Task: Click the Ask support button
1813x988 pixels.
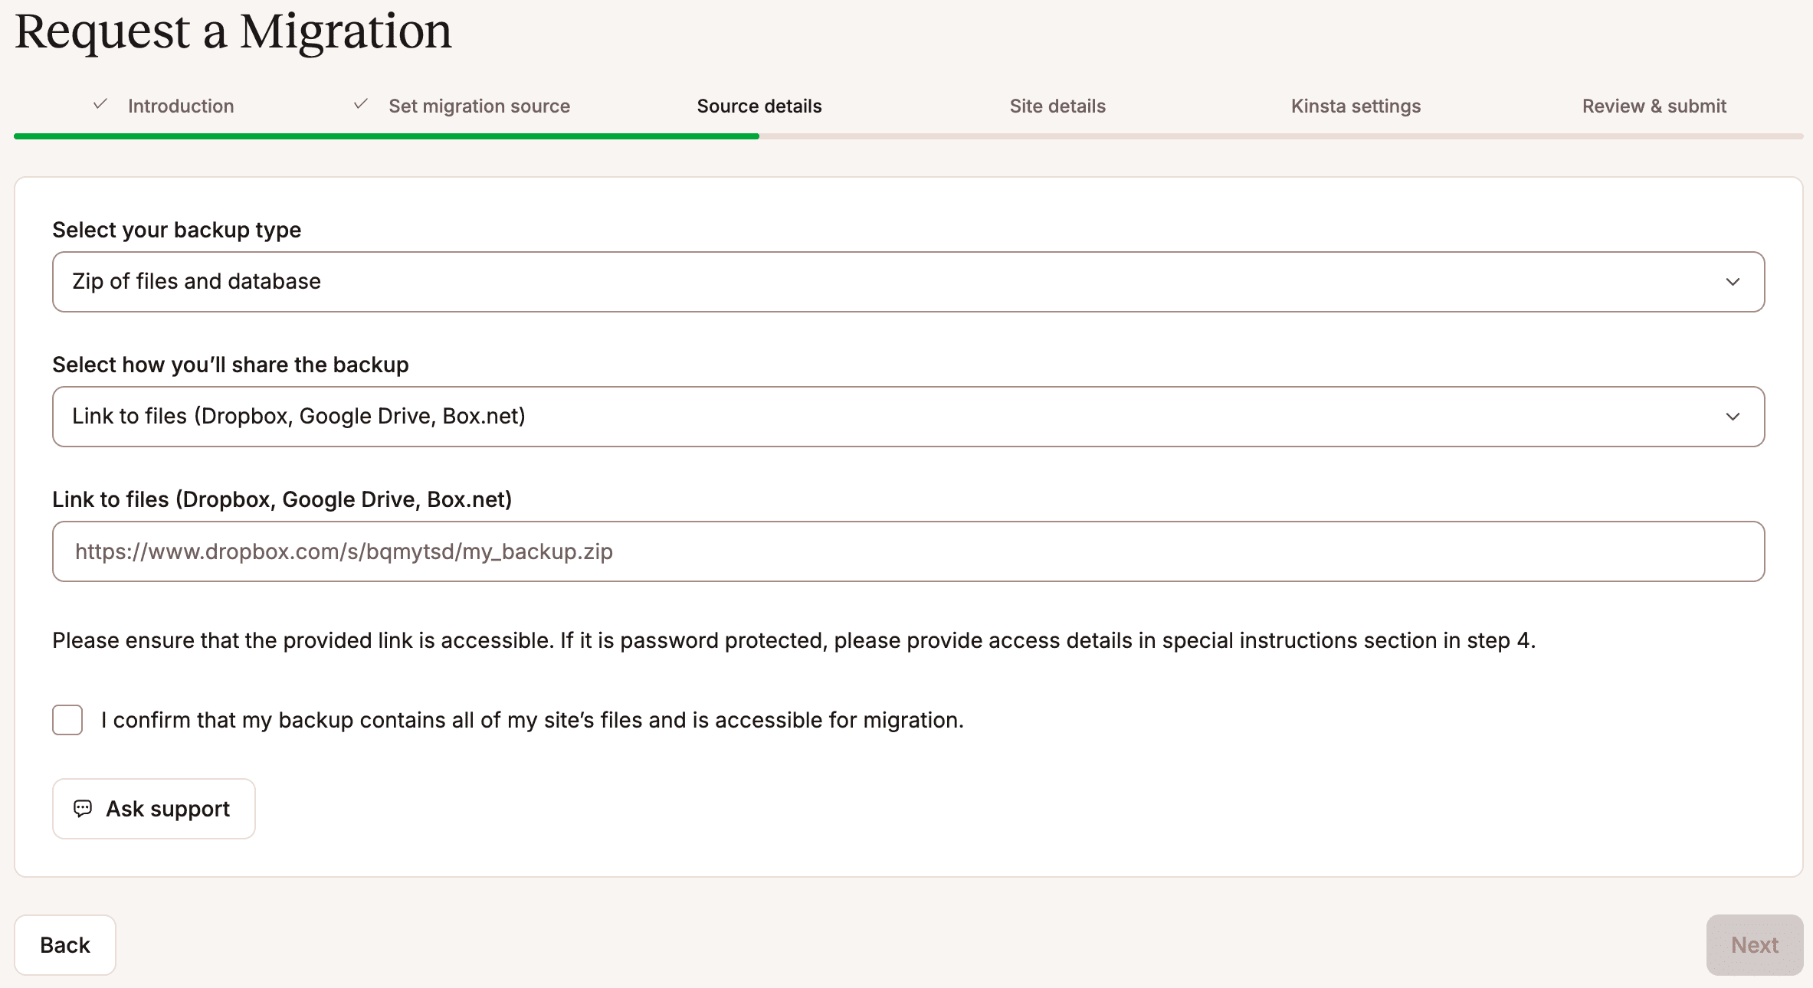Action: (154, 809)
